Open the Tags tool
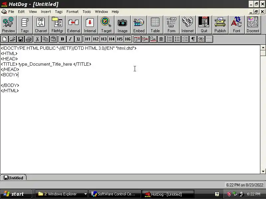Screen dimensions: 266x199 (x=25, y=25)
